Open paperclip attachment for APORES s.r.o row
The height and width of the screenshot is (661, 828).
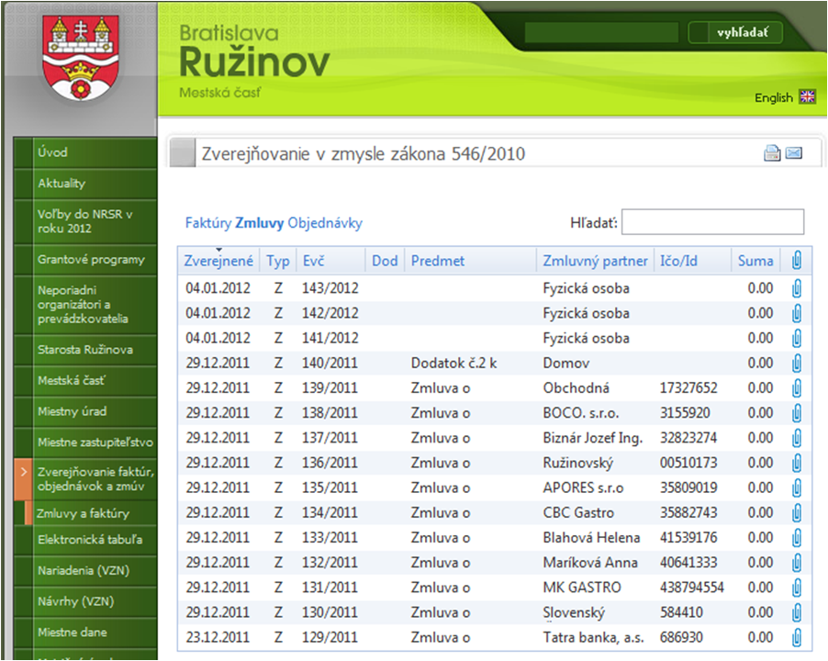pos(797,487)
